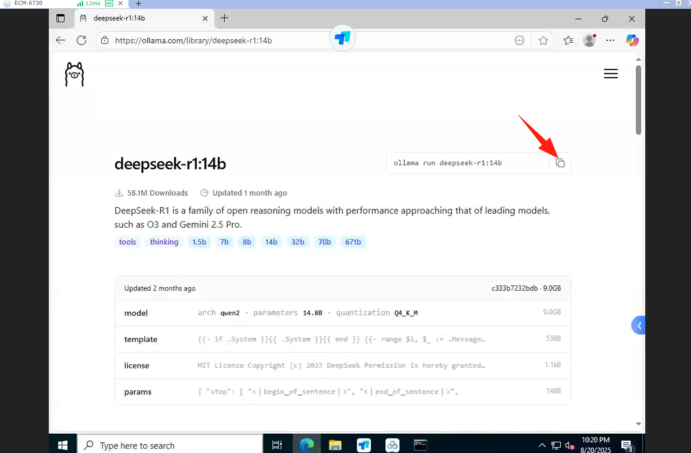Click the scrollbar up arrow
This screenshot has height=453, width=691.
(638, 59)
